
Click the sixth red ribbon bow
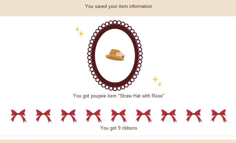click(143, 116)
